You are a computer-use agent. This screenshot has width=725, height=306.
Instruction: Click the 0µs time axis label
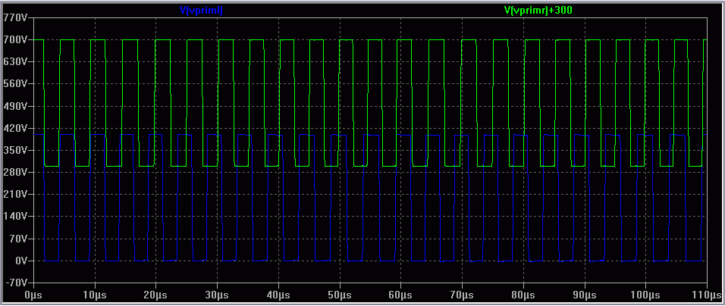(x=34, y=294)
